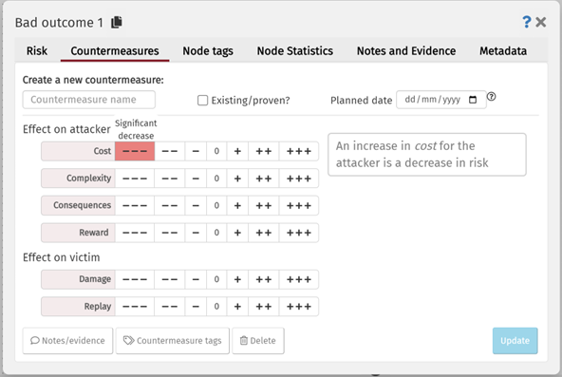Open the help question mark icon
Image resolution: width=562 pixels, height=377 pixels.
(526, 22)
